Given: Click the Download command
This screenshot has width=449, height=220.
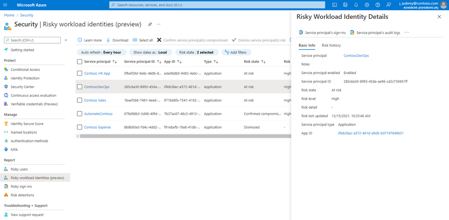Looking at the screenshot, I should coord(117,40).
